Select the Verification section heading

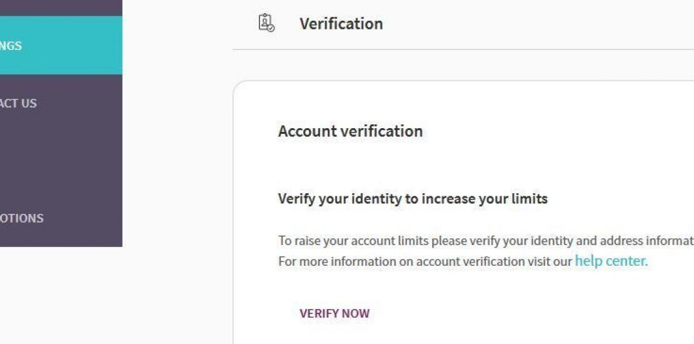[x=341, y=24]
